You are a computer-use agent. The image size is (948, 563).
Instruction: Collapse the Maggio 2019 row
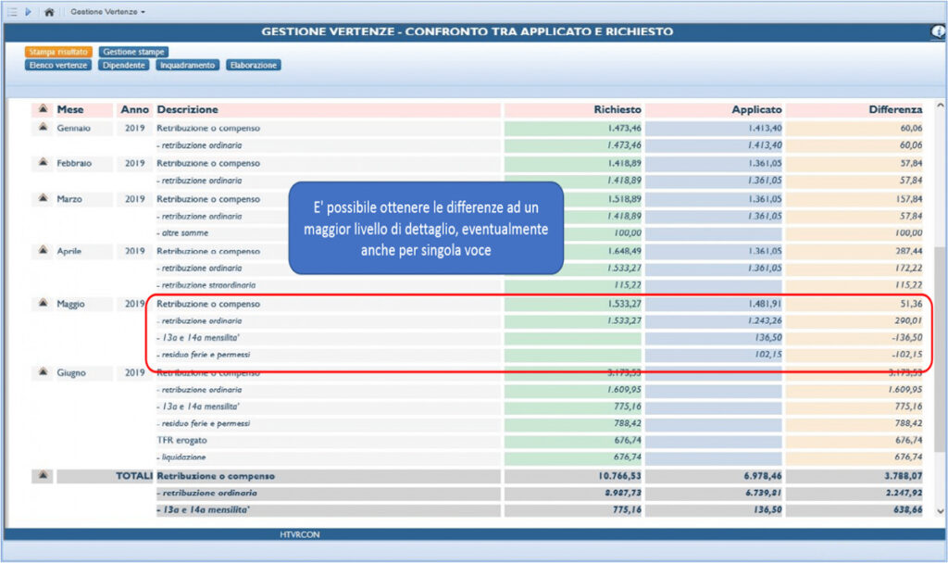[43, 303]
